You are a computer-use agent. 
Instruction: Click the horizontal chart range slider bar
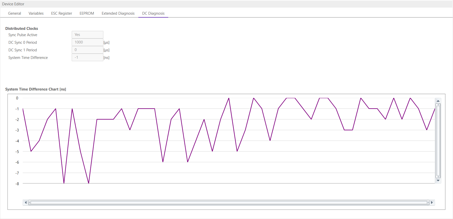point(228,202)
